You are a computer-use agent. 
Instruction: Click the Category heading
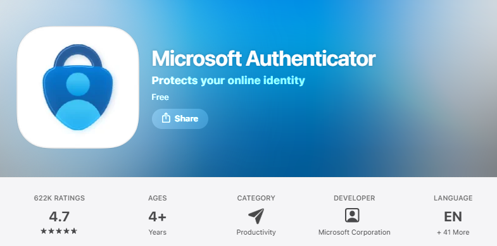[256, 198]
